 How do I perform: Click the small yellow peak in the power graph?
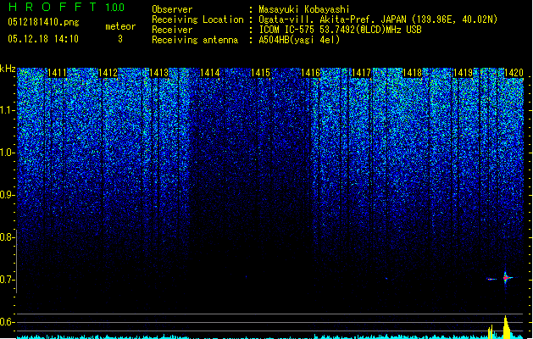pyautogui.click(x=491, y=332)
